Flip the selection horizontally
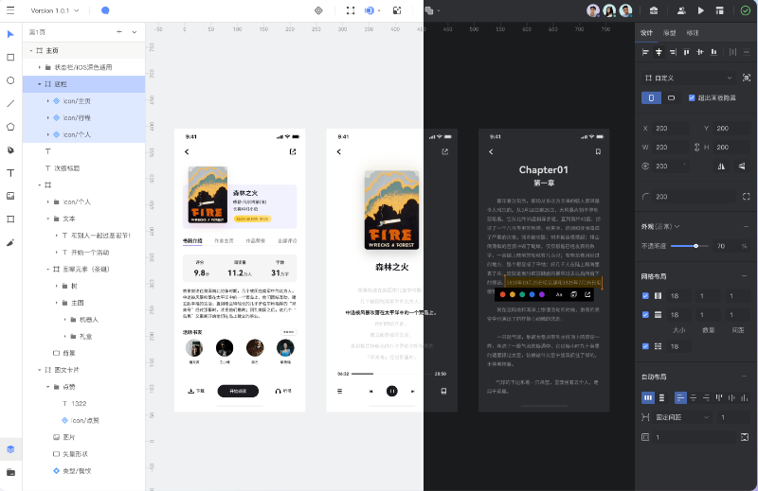 (x=721, y=167)
